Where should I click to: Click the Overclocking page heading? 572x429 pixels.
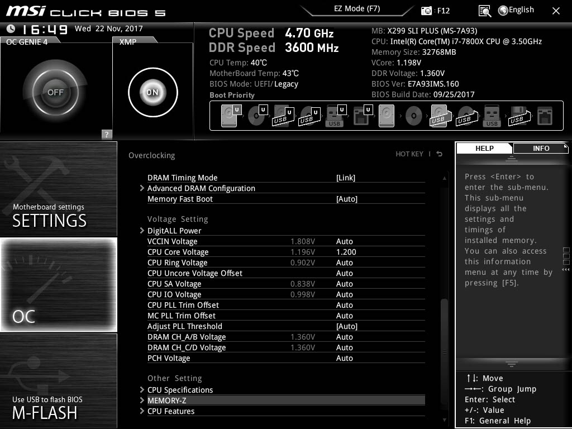tap(151, 155)
